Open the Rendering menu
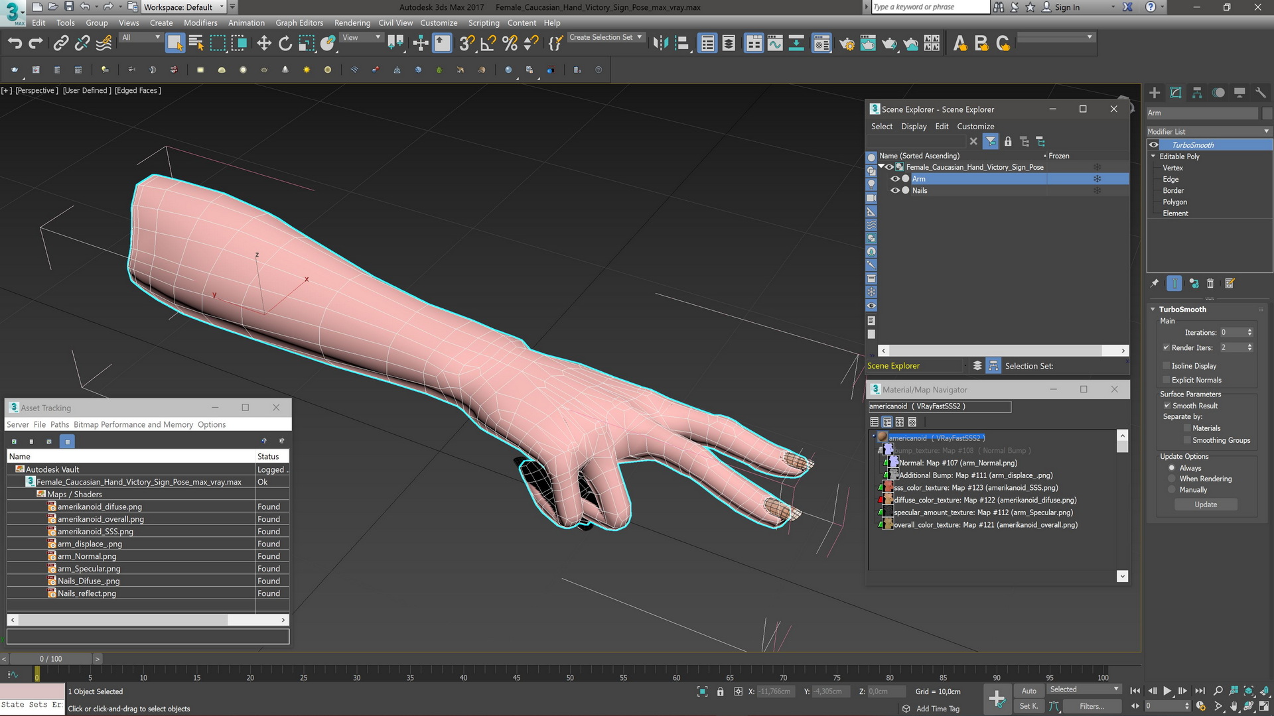The height and width of the screenshot is (716, 1274). pyautogui.click(x=352, y=23)
